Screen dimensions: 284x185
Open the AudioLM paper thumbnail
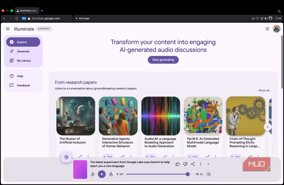(x=161, y=116)
